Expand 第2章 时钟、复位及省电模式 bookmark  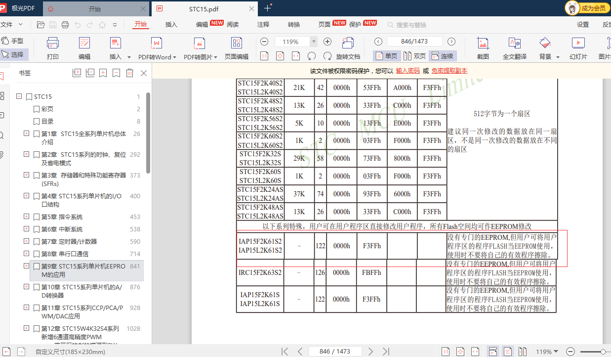coord(26,154)
